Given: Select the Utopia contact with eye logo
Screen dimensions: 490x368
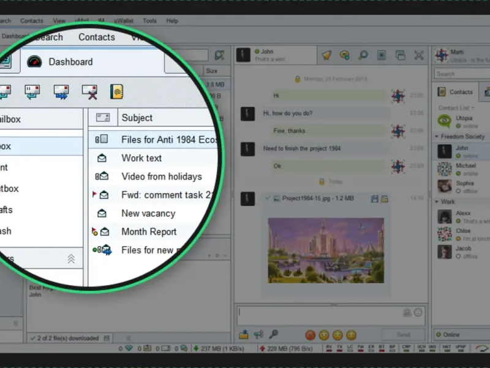Looking at the screenshot, I should click(x=461, y=121).
